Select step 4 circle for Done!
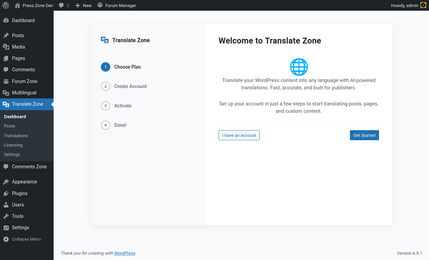Image resolution: width=429 pixels, height=260 pixels. point(106,125)
